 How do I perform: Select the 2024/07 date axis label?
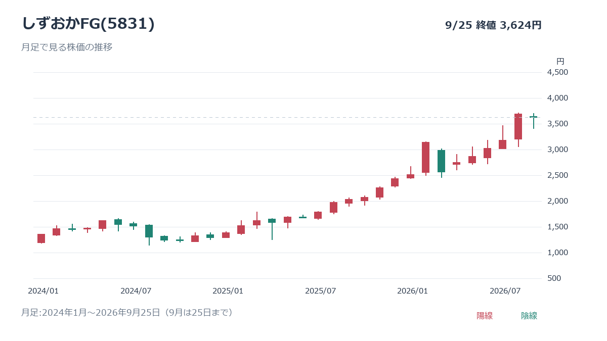[136, 291]
